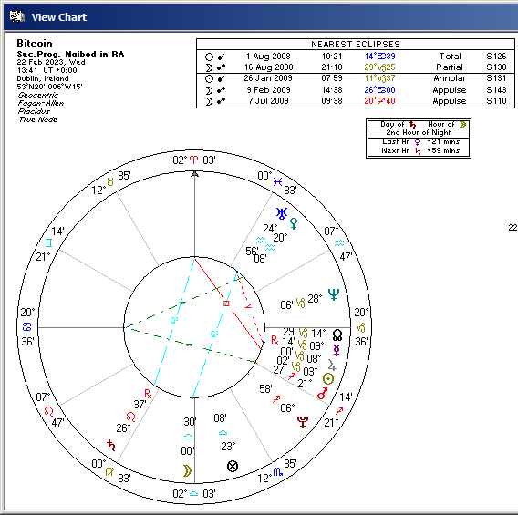Click the Part of Fortune symbol
The image size is (518, 515).
click(233, 466)
